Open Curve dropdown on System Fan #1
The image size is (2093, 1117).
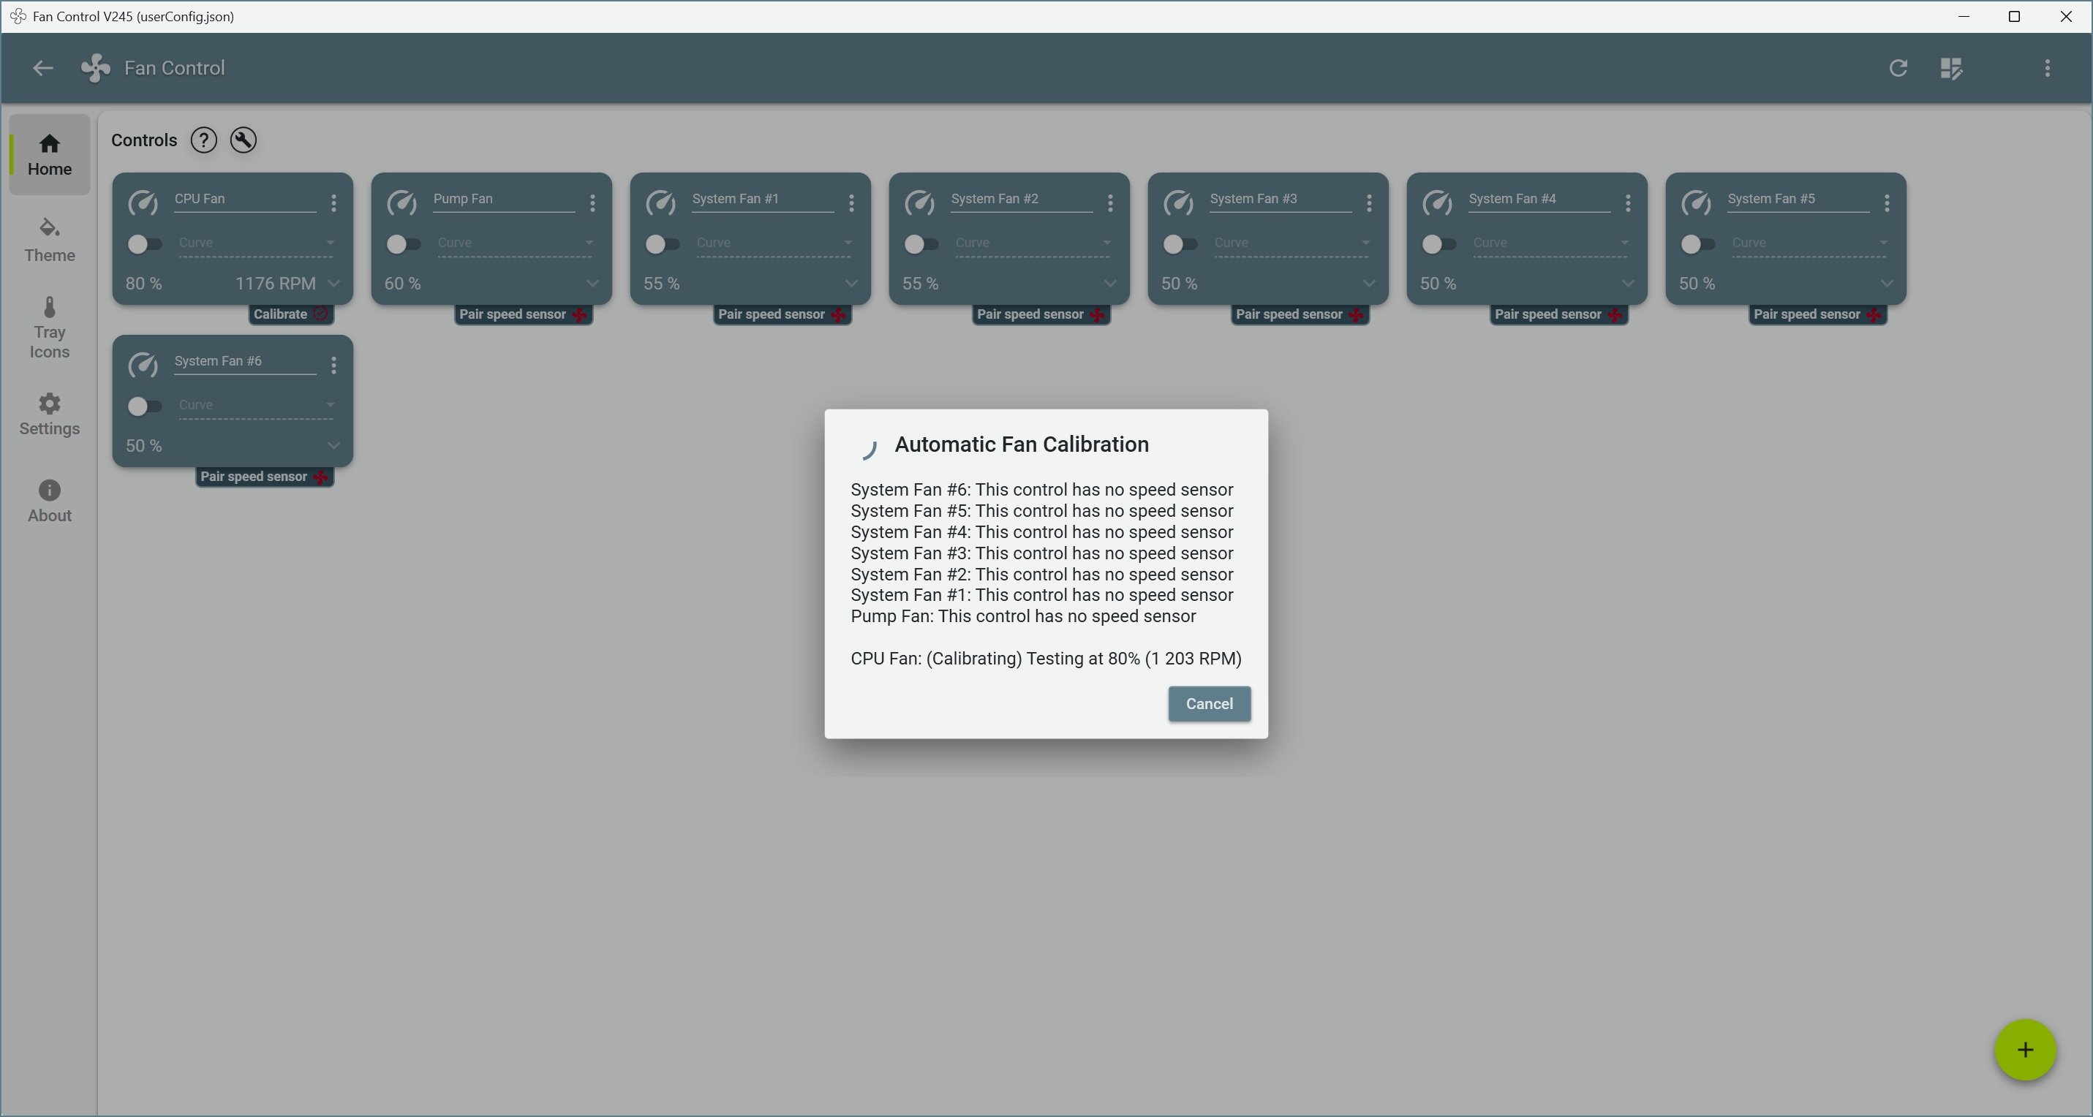click(772, 243)
